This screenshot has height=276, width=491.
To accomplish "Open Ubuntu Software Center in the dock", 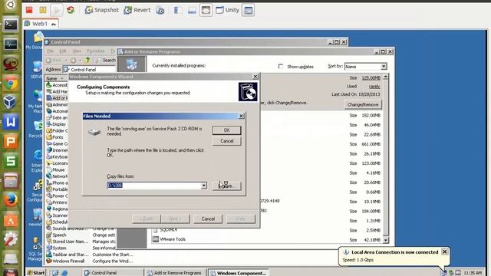I will pyautogui.click(x=11, y=220).
